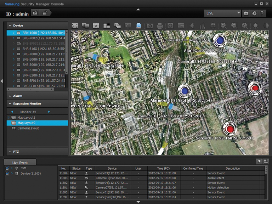This screenshot has width=272, height=204.
Task: Toggle the SSM checkbox in Live Event
Action: coord(7,168)
